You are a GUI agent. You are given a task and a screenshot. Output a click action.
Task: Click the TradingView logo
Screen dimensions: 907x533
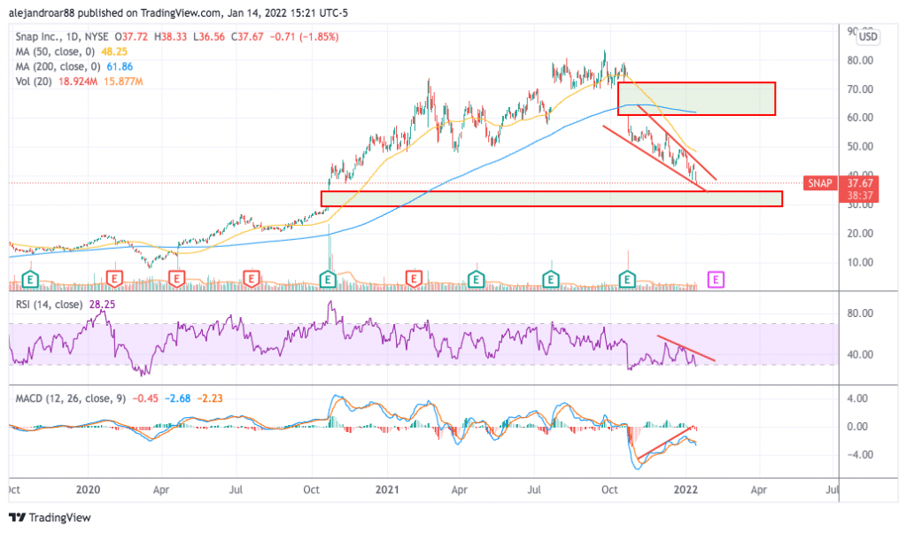(50, 517)
